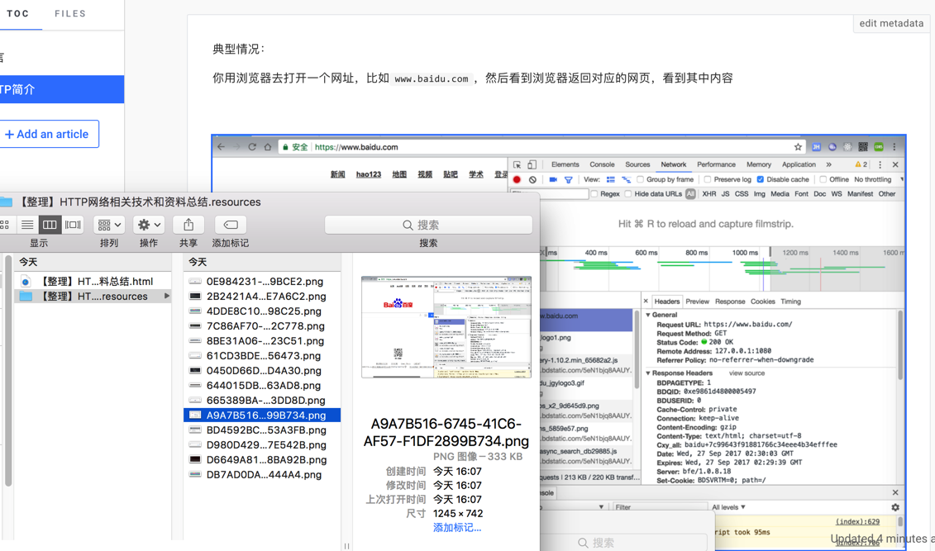Enable Group by frame checkbox

[x=640, y=179]
